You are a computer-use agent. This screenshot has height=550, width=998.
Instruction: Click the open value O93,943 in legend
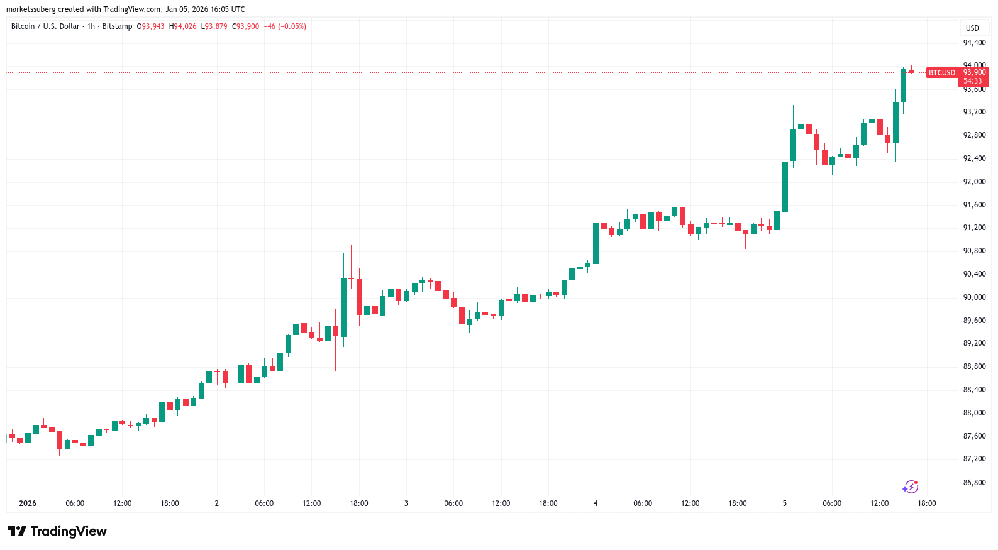151,26
